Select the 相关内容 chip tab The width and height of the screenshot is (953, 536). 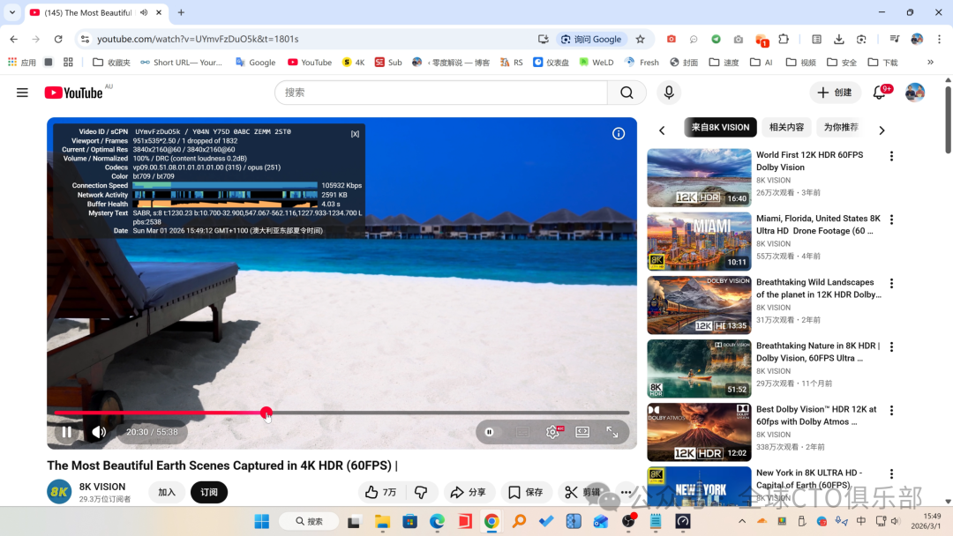(x=786, y=127)
